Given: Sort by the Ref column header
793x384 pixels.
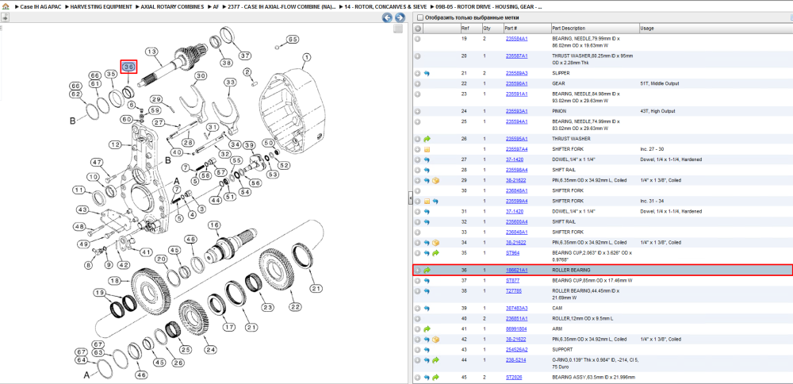Looking at the screenshot, I should (x=470, y=29).
